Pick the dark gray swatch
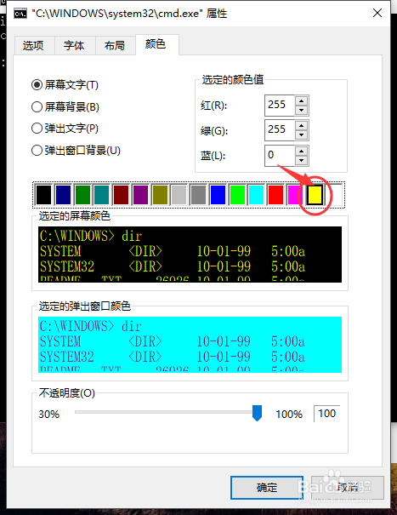Screen dimensions: 397x515 tap(198, 195)
